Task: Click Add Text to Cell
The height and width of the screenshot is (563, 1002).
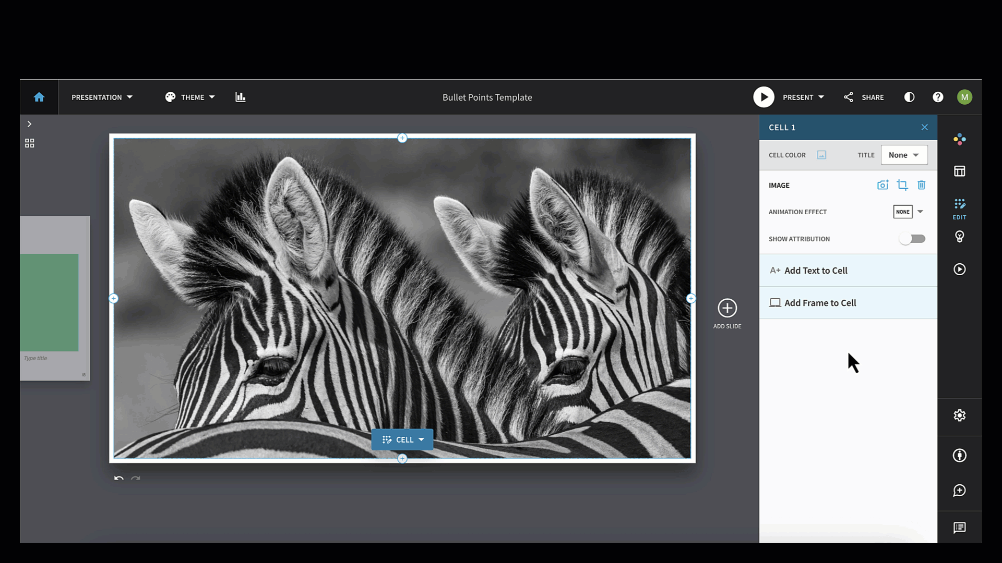Action: (848, 271)
